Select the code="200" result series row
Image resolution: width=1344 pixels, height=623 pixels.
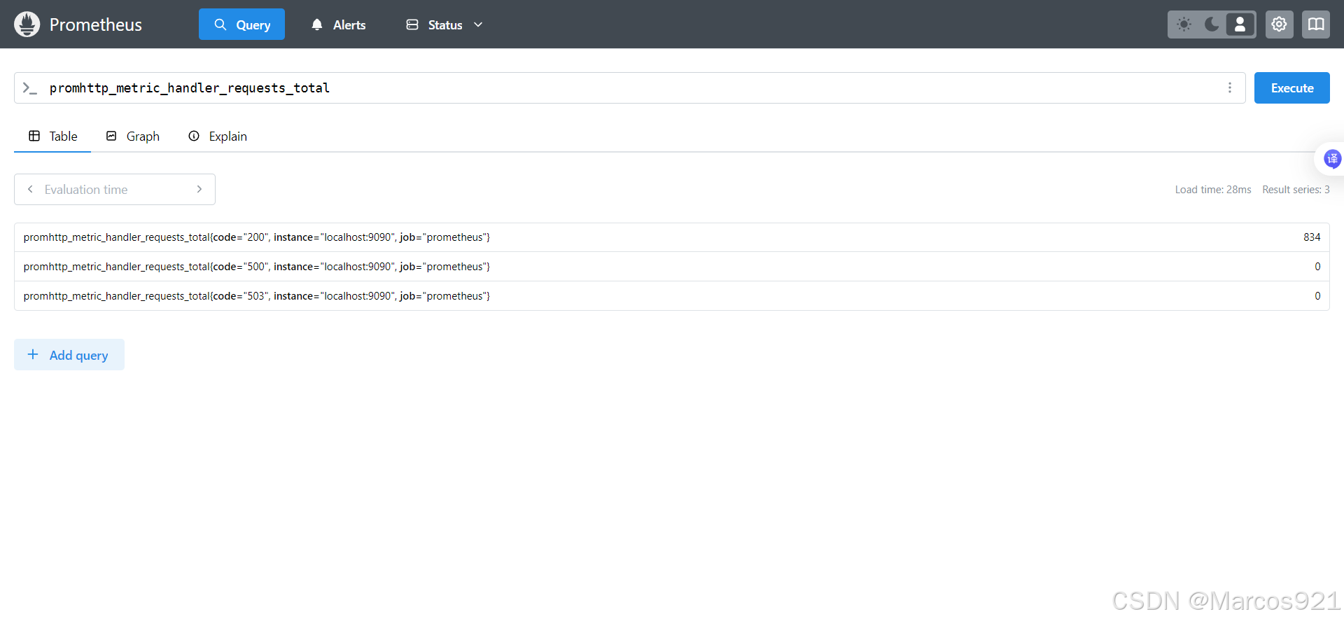click(x=672, y=237)
